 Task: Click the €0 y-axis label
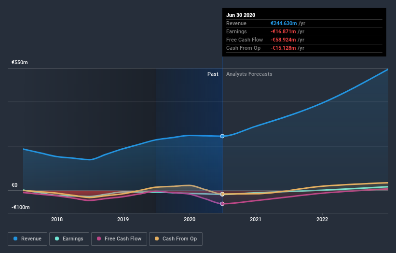(x=14, y=185)
